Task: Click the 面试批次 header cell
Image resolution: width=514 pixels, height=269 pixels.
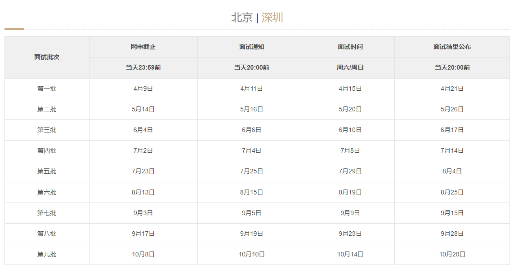Action: pyautogui.click(x=47, y=57)
